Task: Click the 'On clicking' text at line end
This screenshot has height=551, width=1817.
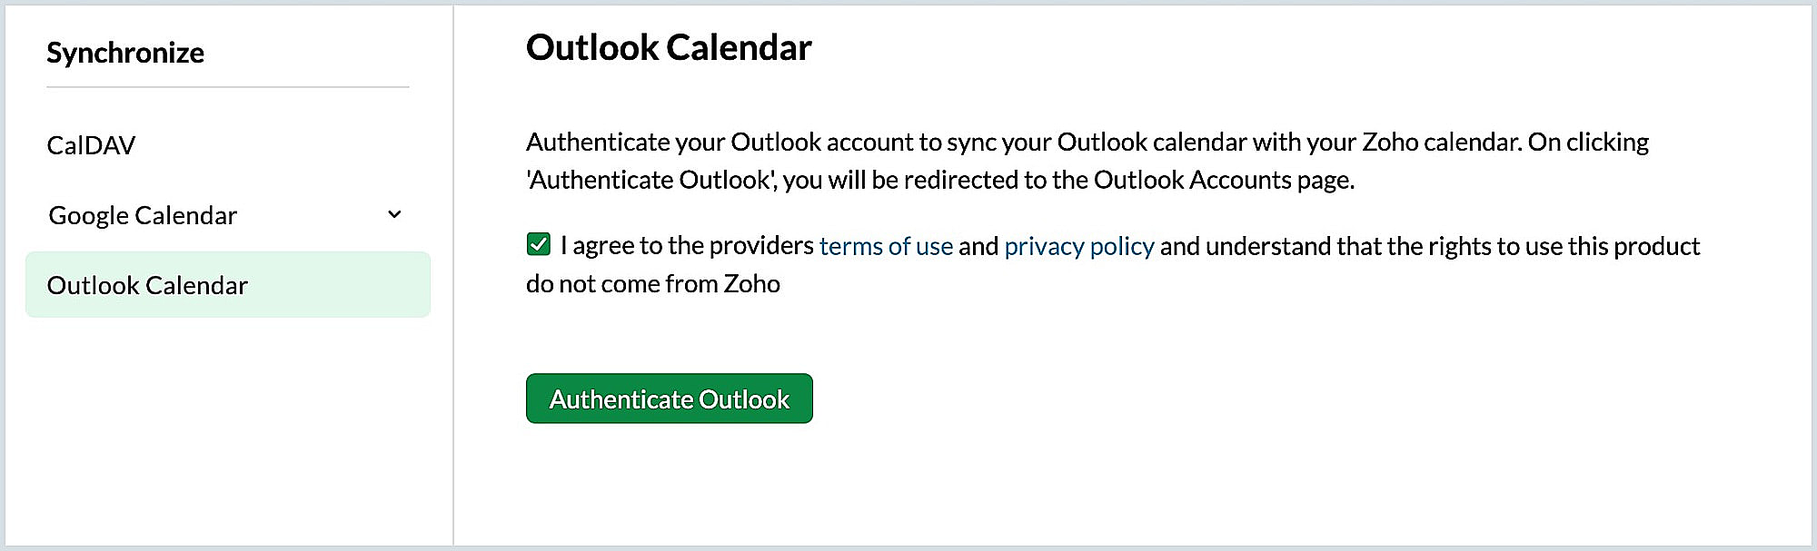Action: [1588, 143]
